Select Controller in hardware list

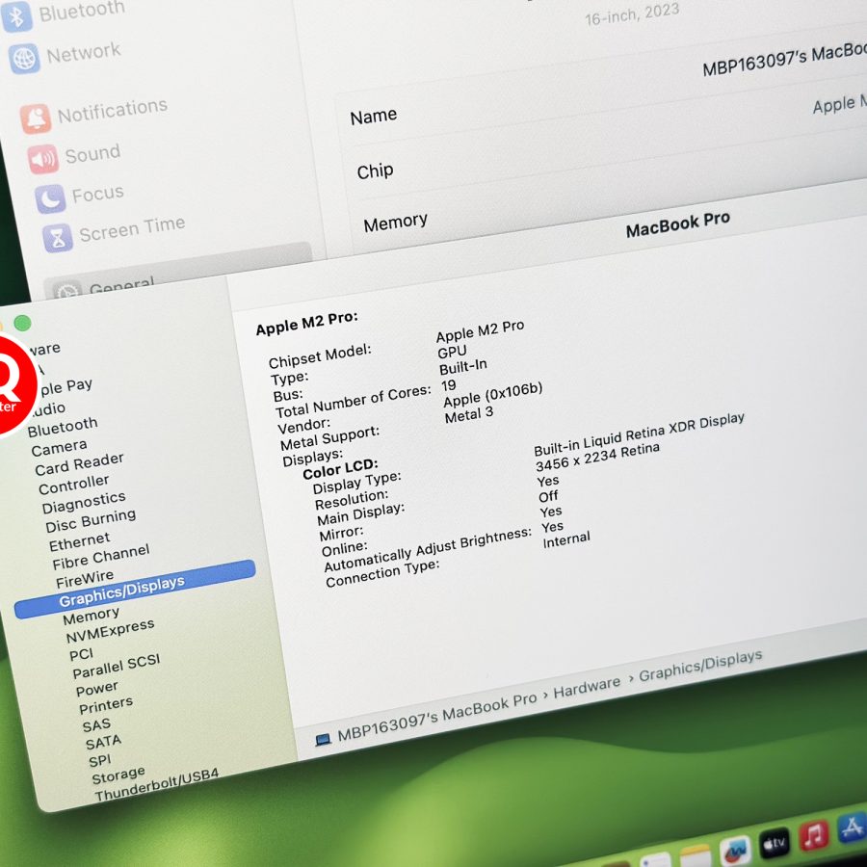point(73,485)
